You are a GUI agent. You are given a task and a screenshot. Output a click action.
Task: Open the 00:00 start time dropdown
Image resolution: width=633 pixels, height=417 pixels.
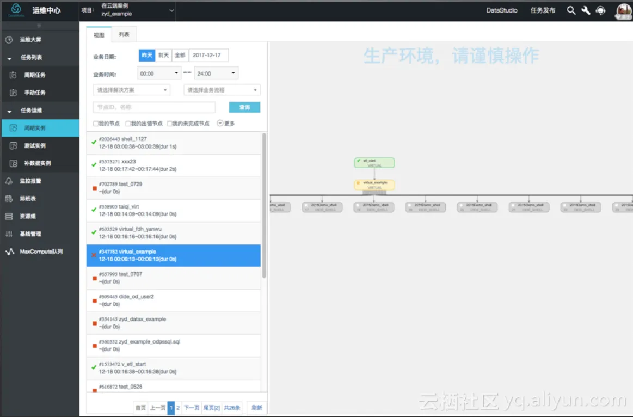[159, 73]
